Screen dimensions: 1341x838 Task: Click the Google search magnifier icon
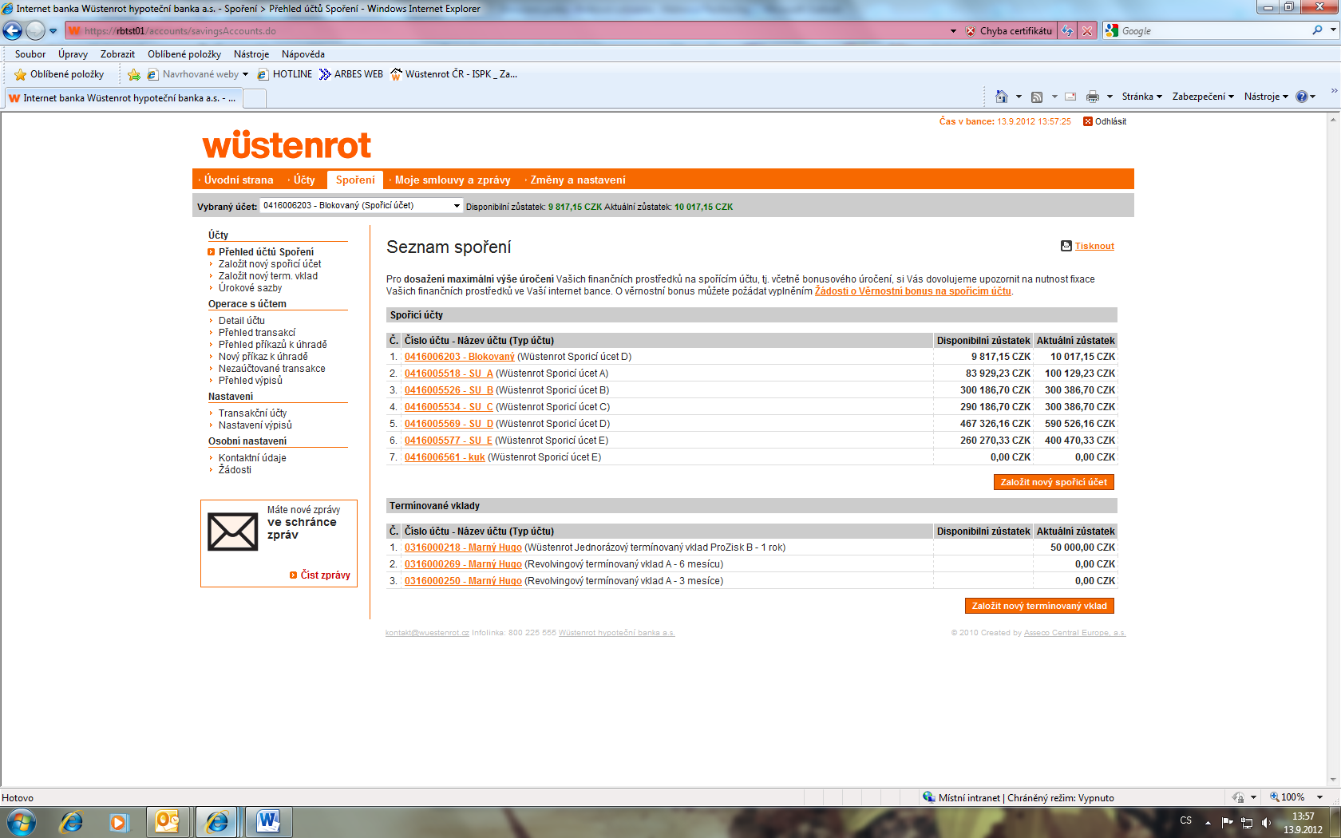(1317, 30)
